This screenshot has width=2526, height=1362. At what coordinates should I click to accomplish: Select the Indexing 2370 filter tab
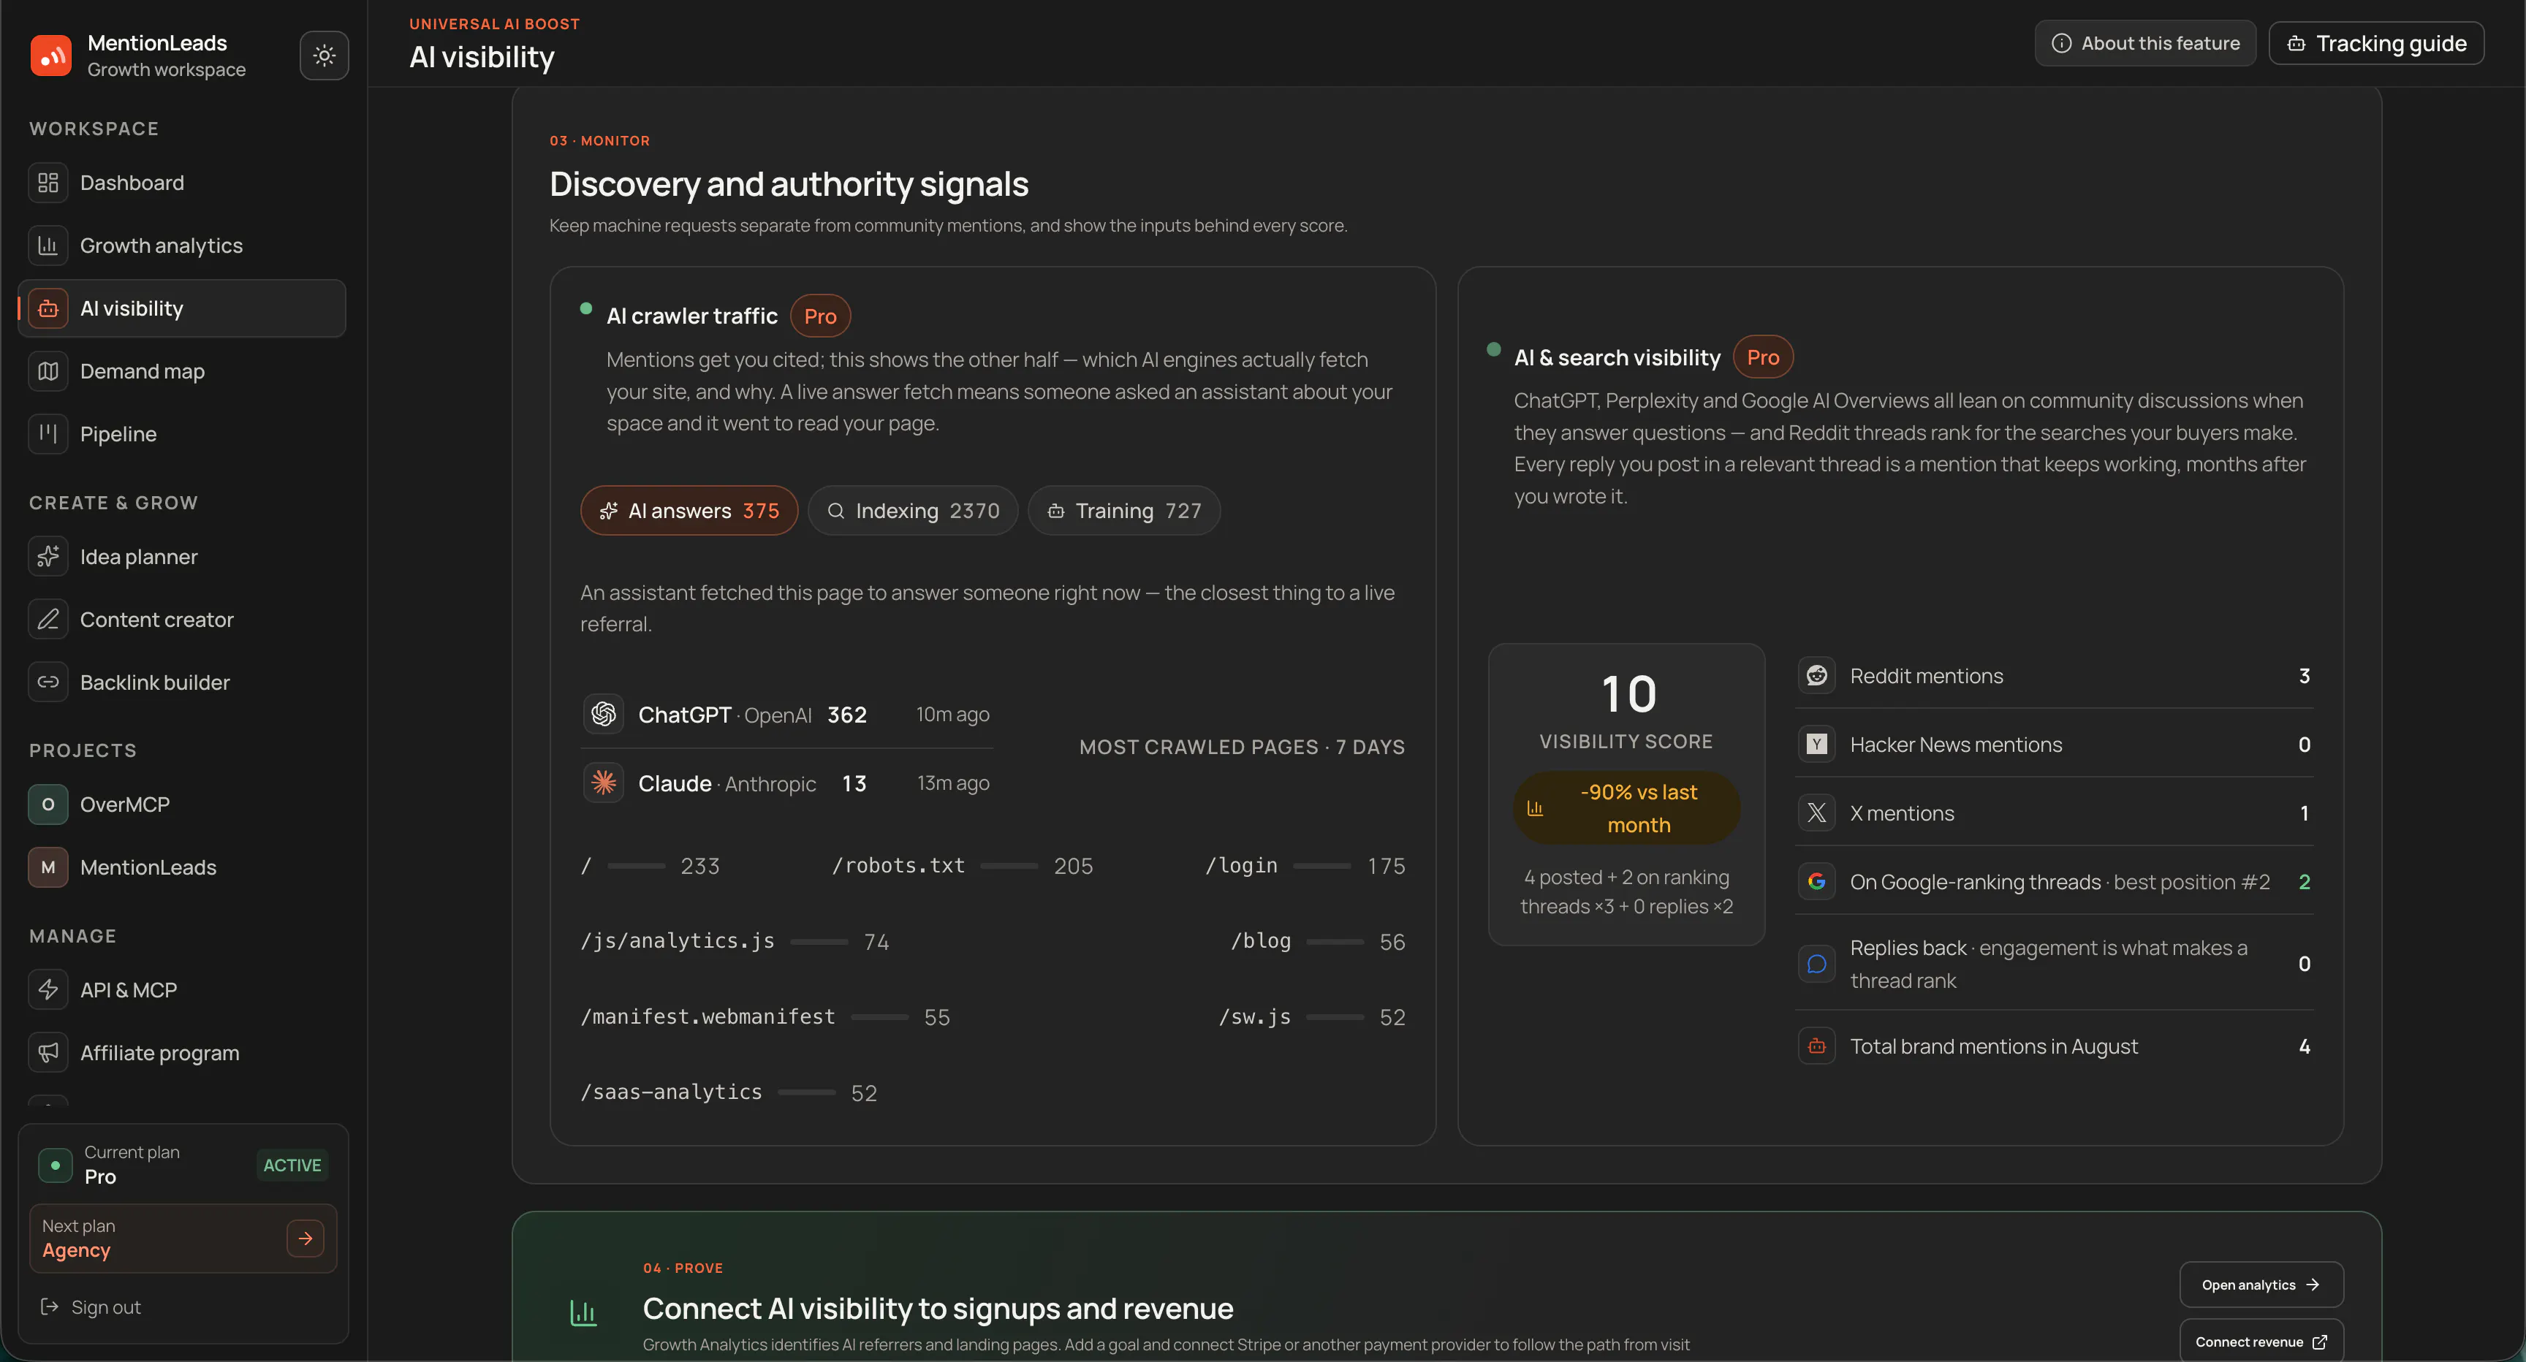click(x=912, y=511)
